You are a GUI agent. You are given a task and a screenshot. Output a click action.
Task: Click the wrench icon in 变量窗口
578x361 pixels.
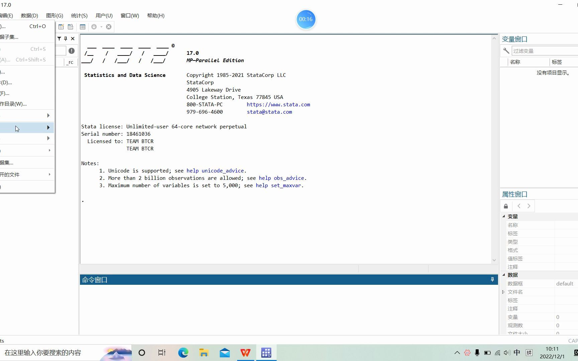(506, 51)
